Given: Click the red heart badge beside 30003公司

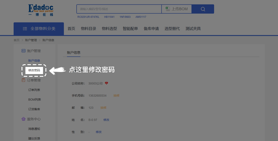Looking at the screenshot, I should coord(106,83).
